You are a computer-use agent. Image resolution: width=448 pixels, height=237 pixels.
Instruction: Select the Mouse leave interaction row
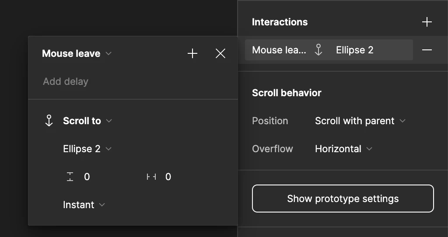pos(279,50)
